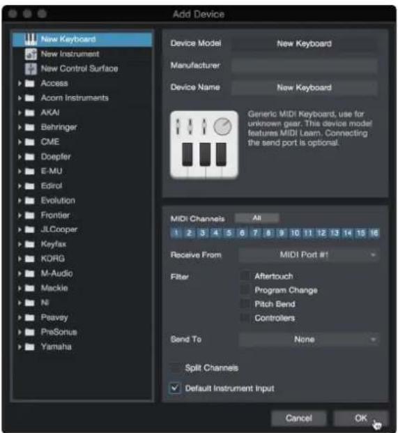
Task: Click the Mackie folder icon
Action: [x=29, y=288]
